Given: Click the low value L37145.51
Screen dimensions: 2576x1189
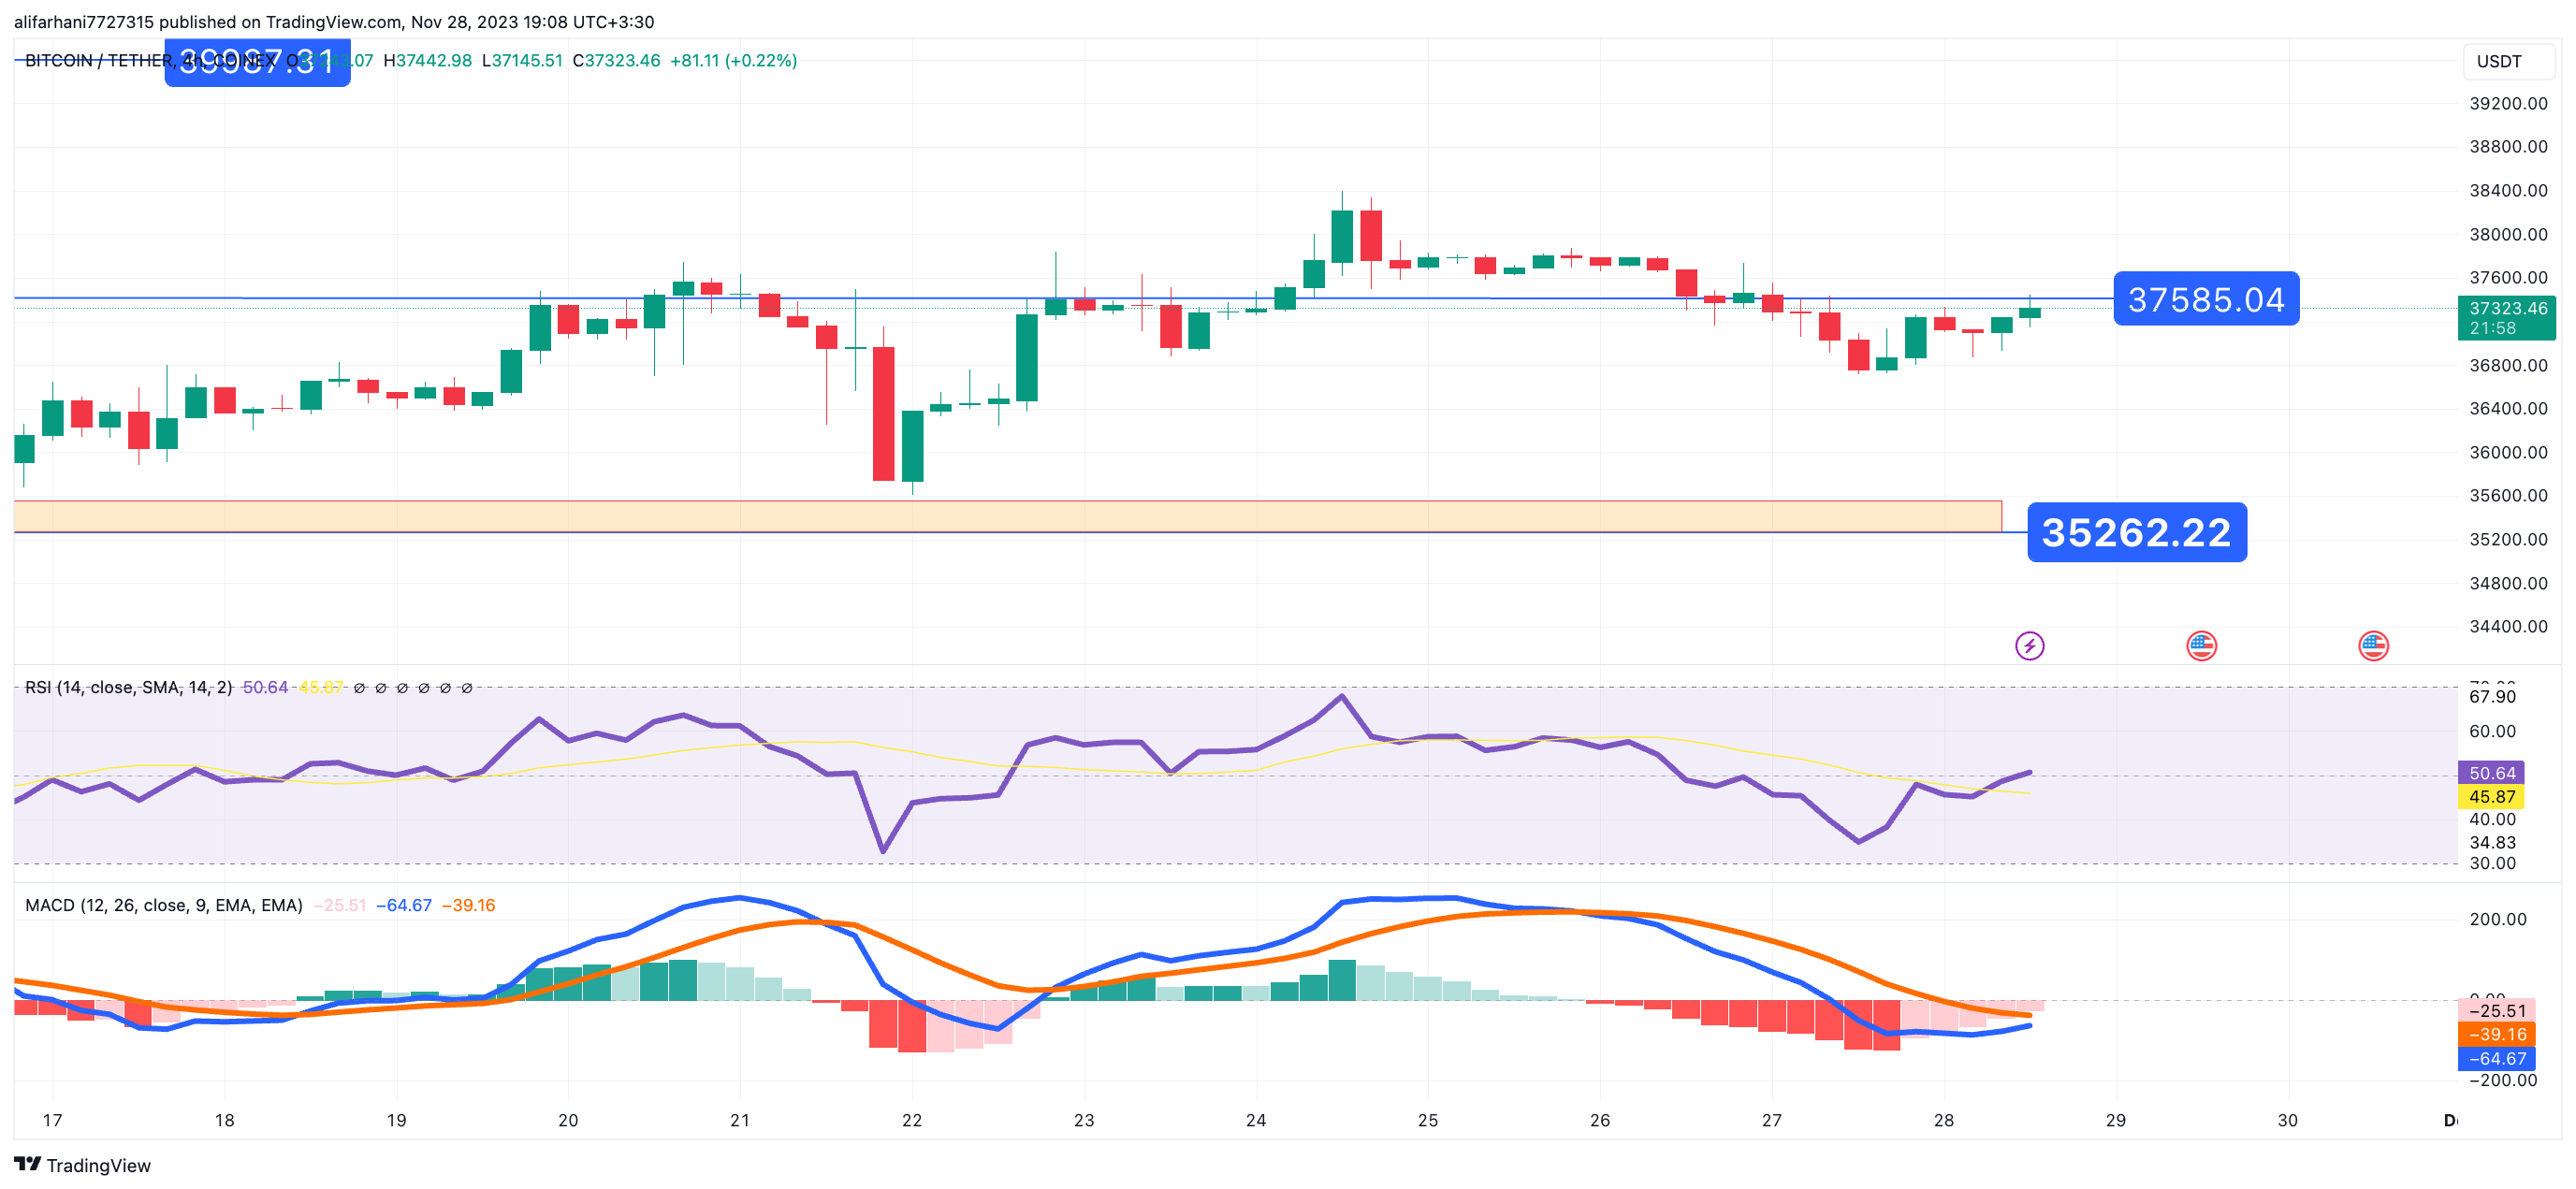Looking at the screenshot, I should (522, 61).
